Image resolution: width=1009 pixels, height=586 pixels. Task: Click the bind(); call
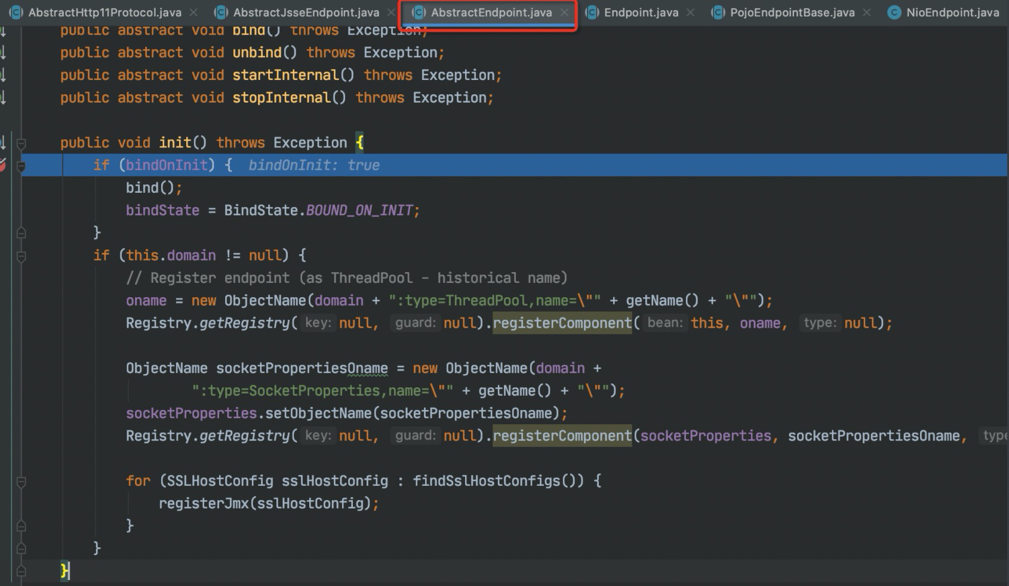[x=154, y=188]
